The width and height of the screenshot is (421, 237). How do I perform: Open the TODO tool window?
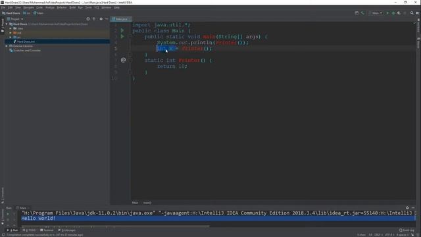(x=29, y=230)
